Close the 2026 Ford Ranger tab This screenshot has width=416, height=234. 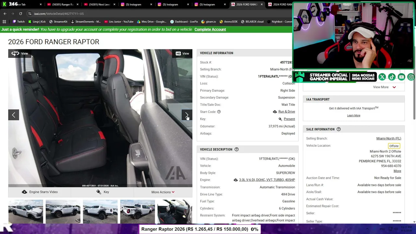262,5
